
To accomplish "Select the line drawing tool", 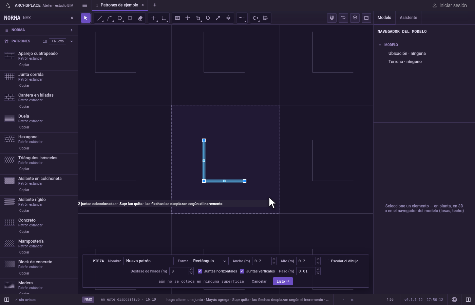I will [x=99, y=18].
